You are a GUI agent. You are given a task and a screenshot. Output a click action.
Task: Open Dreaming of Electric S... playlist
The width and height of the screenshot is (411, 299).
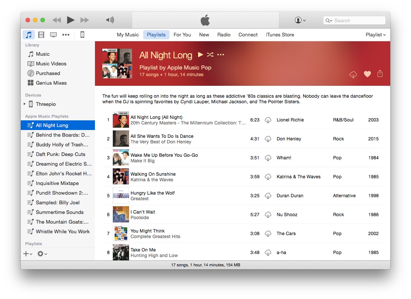click(x=57, y=164)
